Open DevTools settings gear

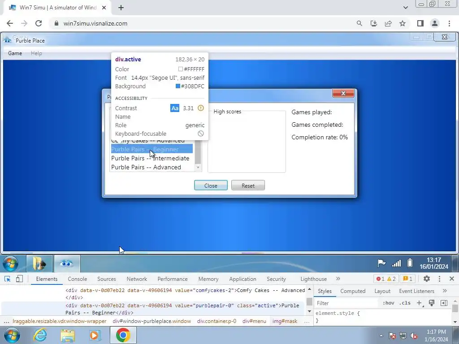pos(427,279)
